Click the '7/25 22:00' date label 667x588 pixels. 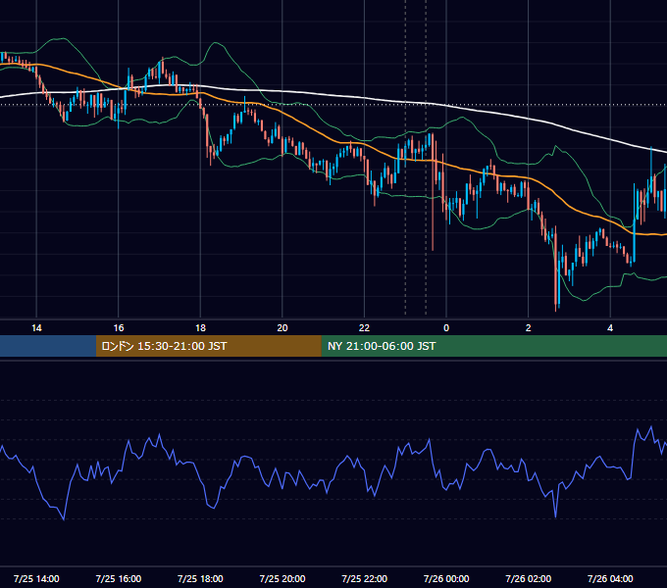[x=365, y=578]
